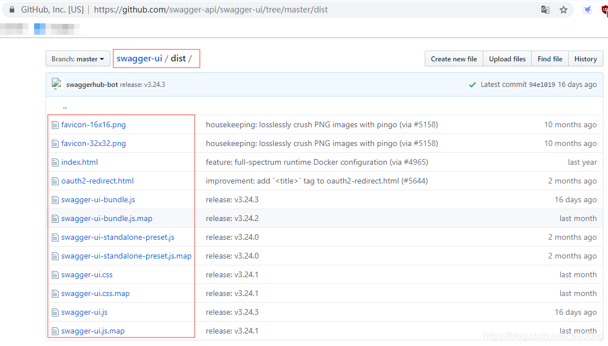Open release: v3.24.3 commit on swagger-ui.js row
The height and width of the screenshot is (346, 608).
pos(232,312)
